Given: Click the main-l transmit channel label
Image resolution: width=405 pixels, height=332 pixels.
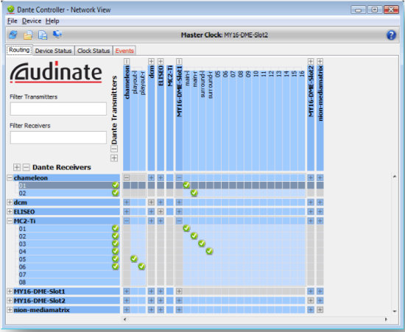Looking at the screenshot, I should click(x=187, y=78).
